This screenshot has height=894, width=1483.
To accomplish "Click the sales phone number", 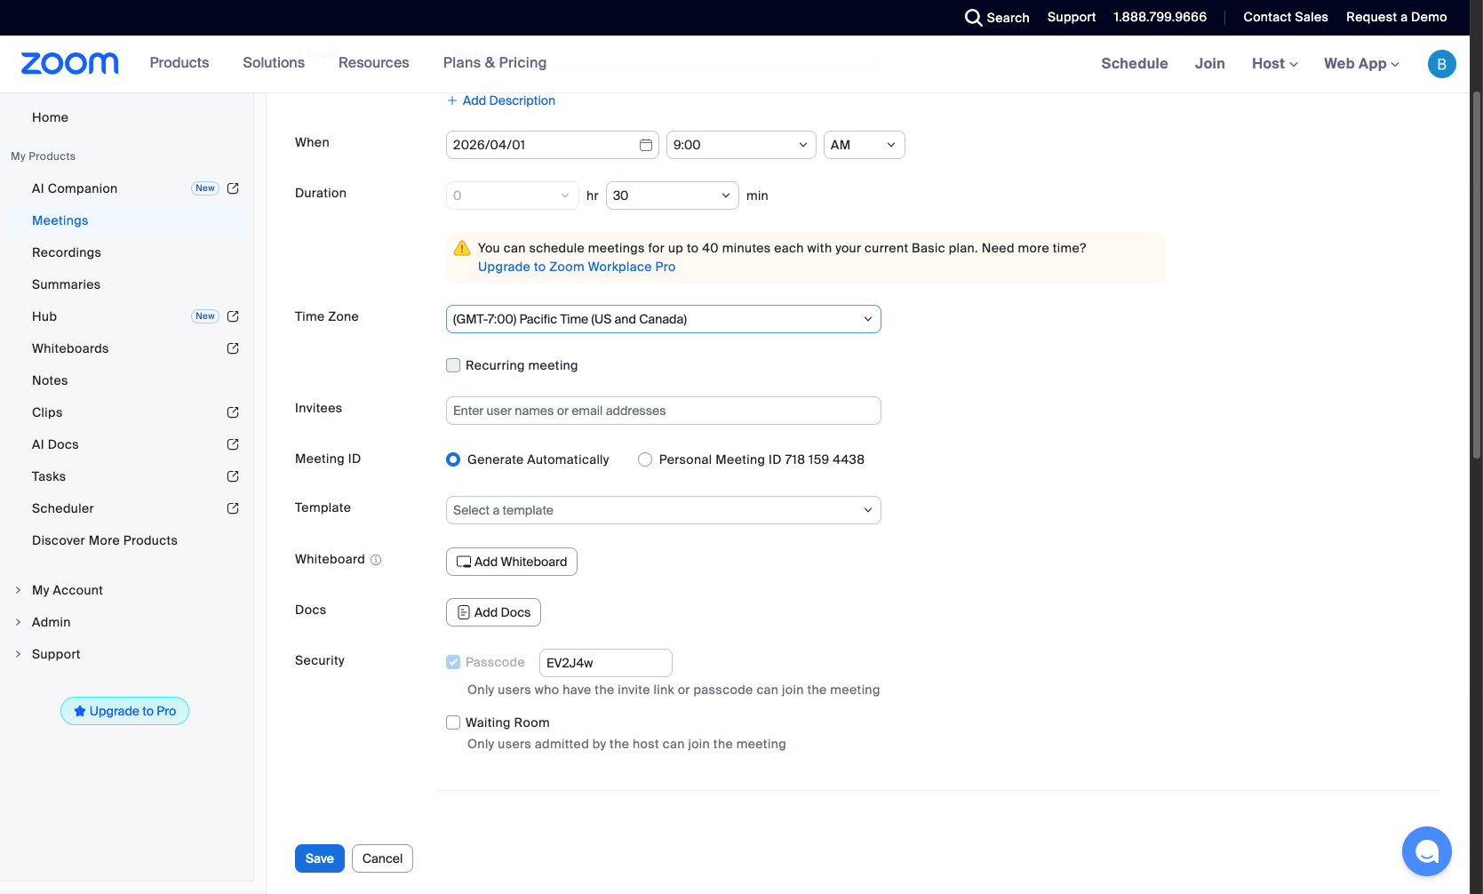I will pos(1160,17).
